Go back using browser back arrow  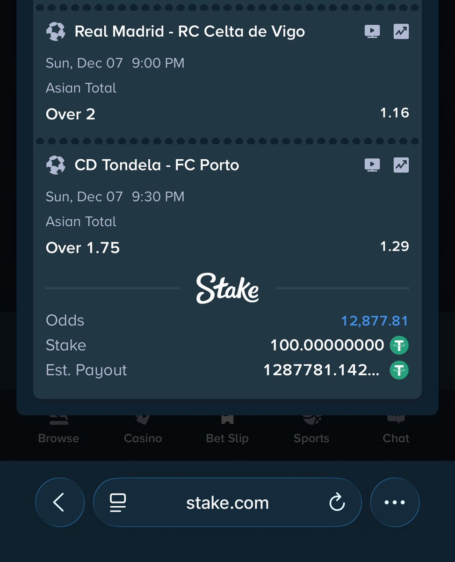coord(59,503)
